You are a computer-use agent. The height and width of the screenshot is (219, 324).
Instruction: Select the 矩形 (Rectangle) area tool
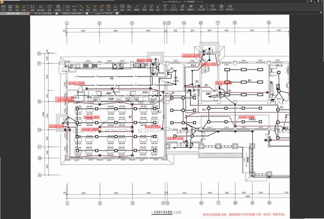click(122, 8)
